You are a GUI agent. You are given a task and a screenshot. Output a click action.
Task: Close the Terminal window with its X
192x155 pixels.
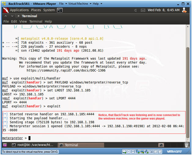(18, 16)
